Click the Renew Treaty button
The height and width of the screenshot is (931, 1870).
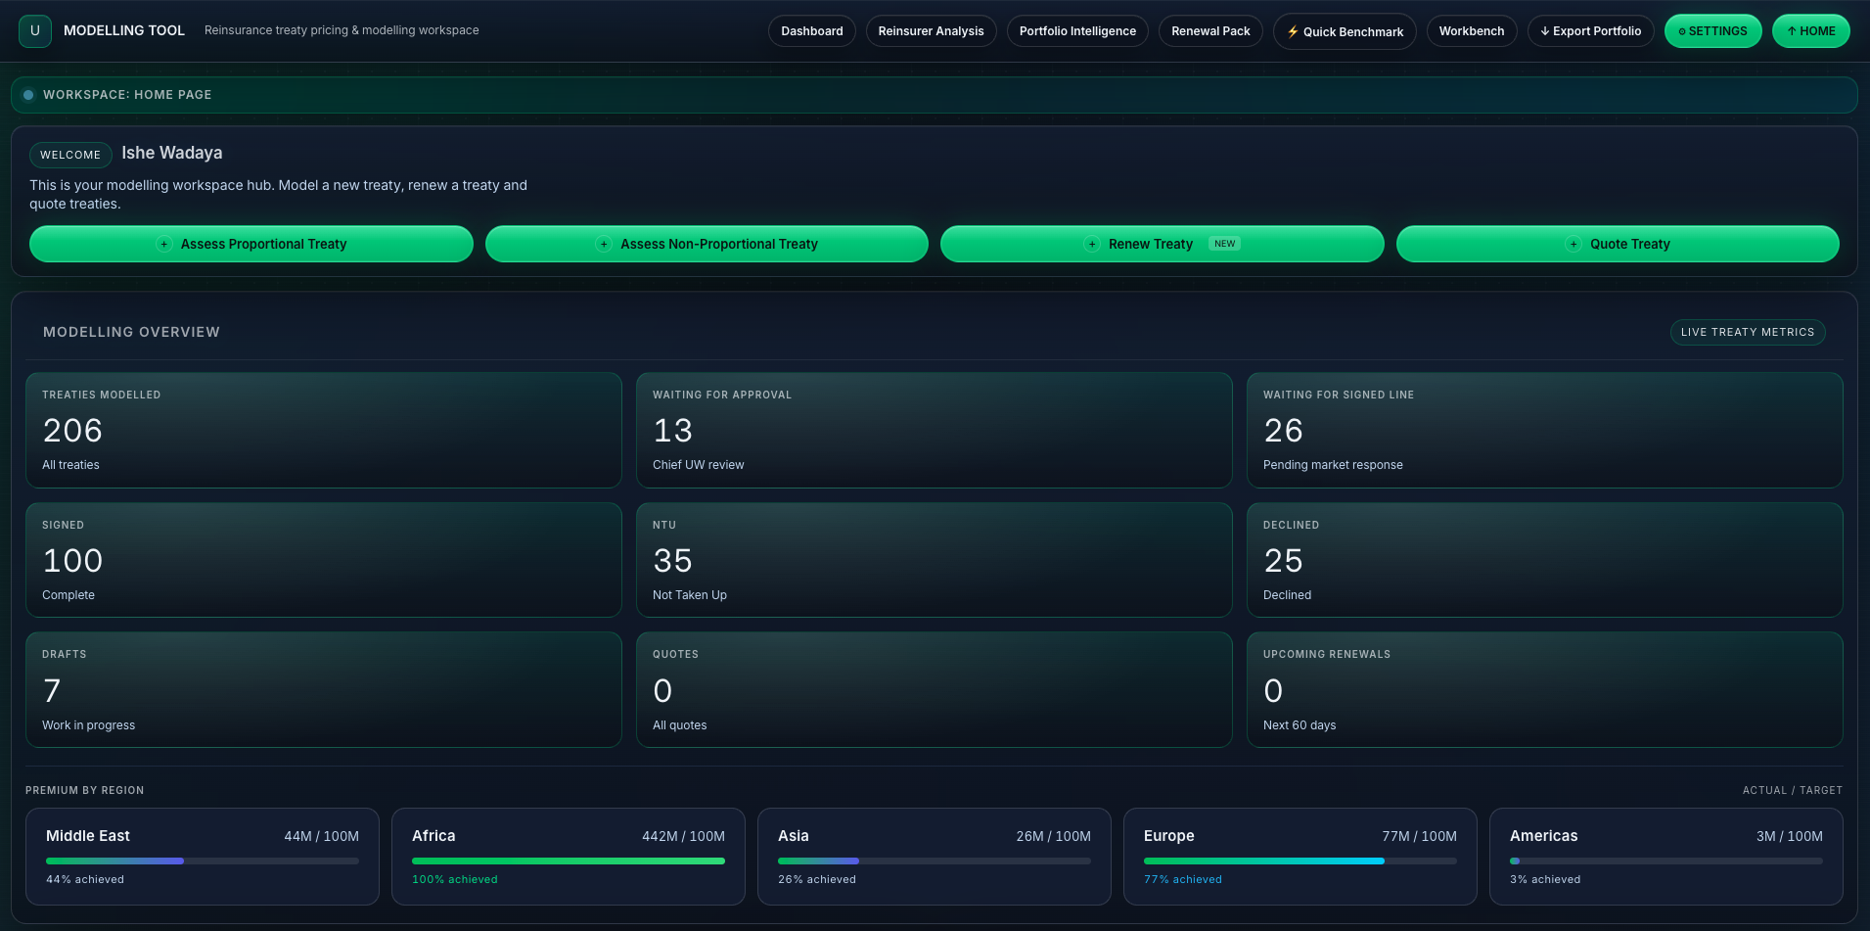[1163, 244]
